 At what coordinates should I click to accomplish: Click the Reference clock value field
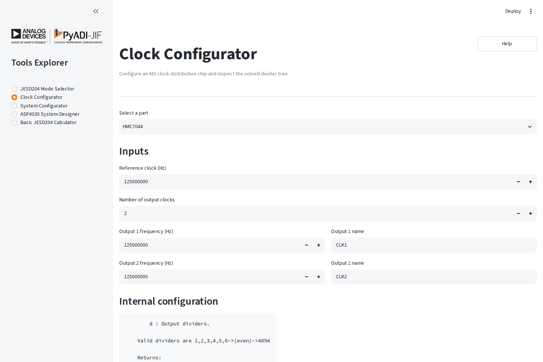click(316, 182)
